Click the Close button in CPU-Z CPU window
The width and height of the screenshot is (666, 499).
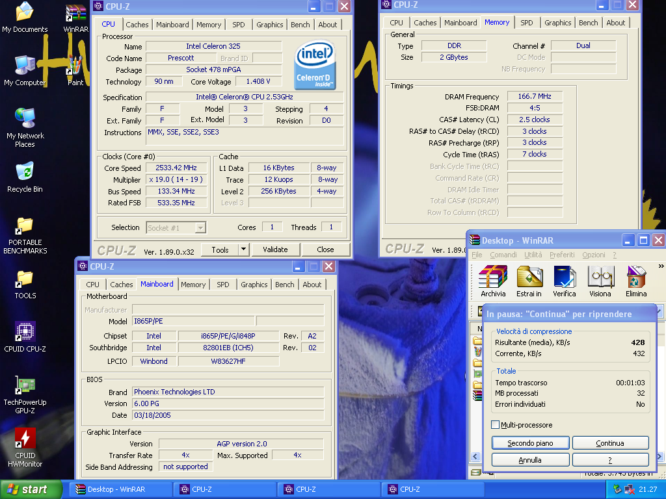click(325, 249)
